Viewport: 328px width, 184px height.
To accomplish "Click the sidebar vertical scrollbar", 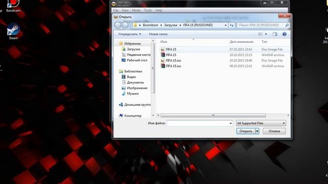I will (x=153, y=68).
